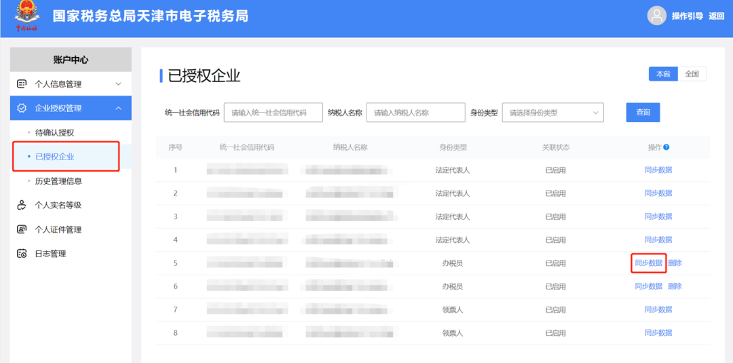Open 历史管理信息 submenu item
733x363 pixels.
(58, 181)
